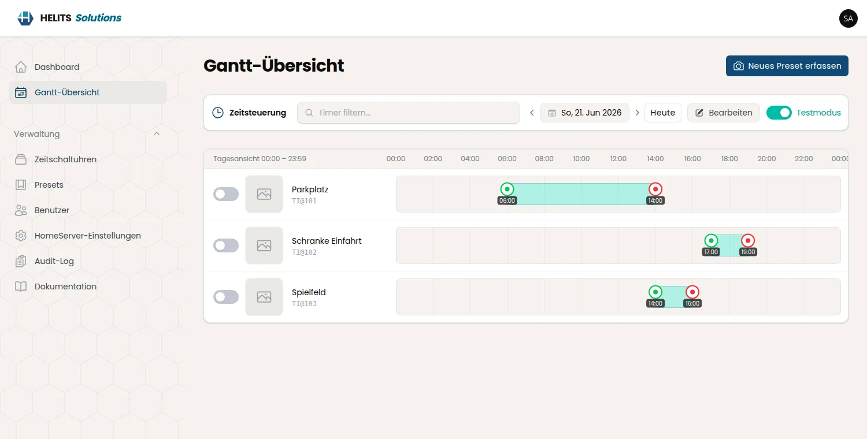Click the TI@101 identifier

click(x=304, y=201)
